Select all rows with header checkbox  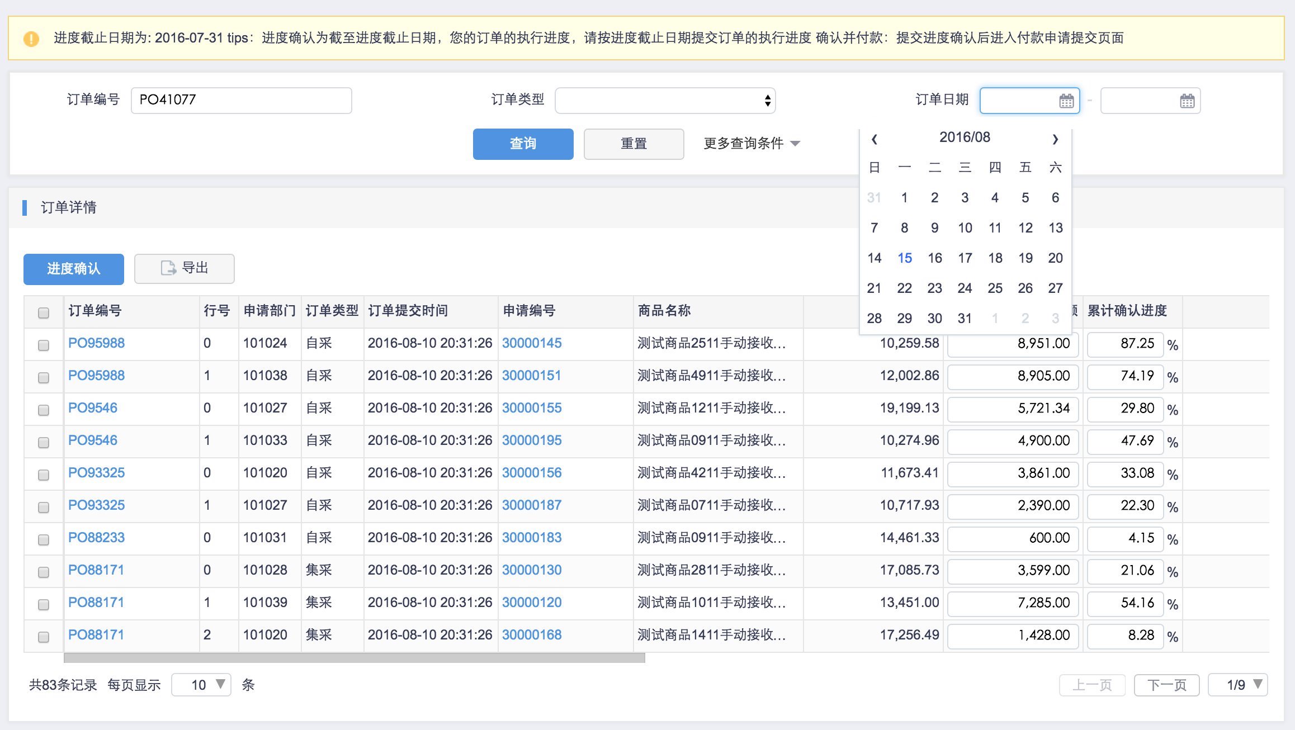pyautogui.click(x=44, y=312)
